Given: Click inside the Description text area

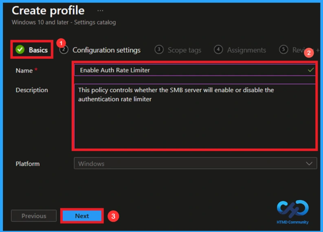Looking at the screenshot, I should 195,116.
